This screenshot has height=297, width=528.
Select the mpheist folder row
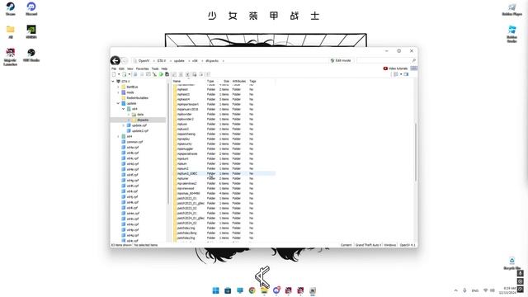point(224,89)
